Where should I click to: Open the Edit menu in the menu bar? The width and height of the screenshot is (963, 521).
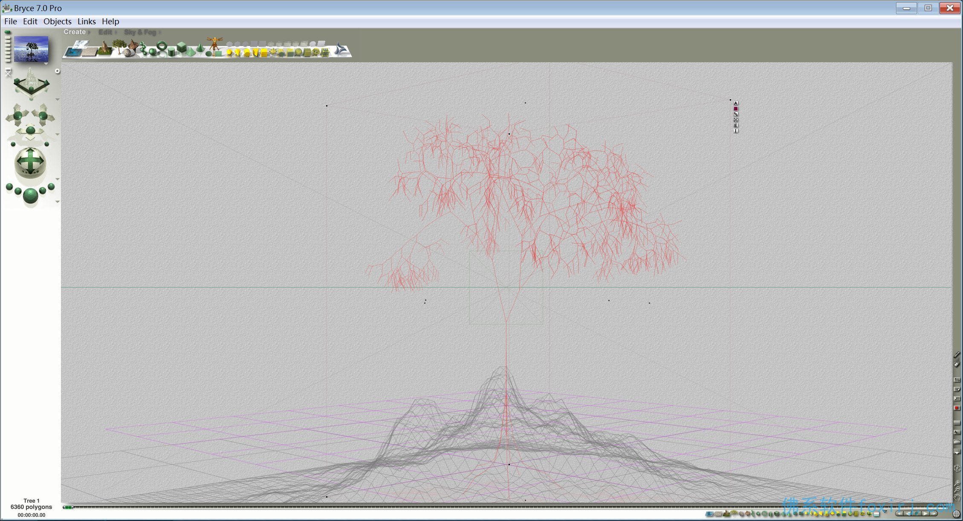tap(30, 21)
